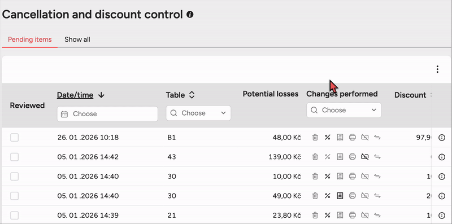Click the trash icon in the B1 row
This screenshot has height=224, width=452.
pos(315,138)
